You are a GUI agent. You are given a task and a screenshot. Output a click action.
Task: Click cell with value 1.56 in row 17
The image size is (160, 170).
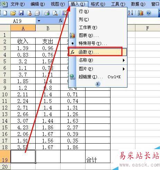[48, 140]
